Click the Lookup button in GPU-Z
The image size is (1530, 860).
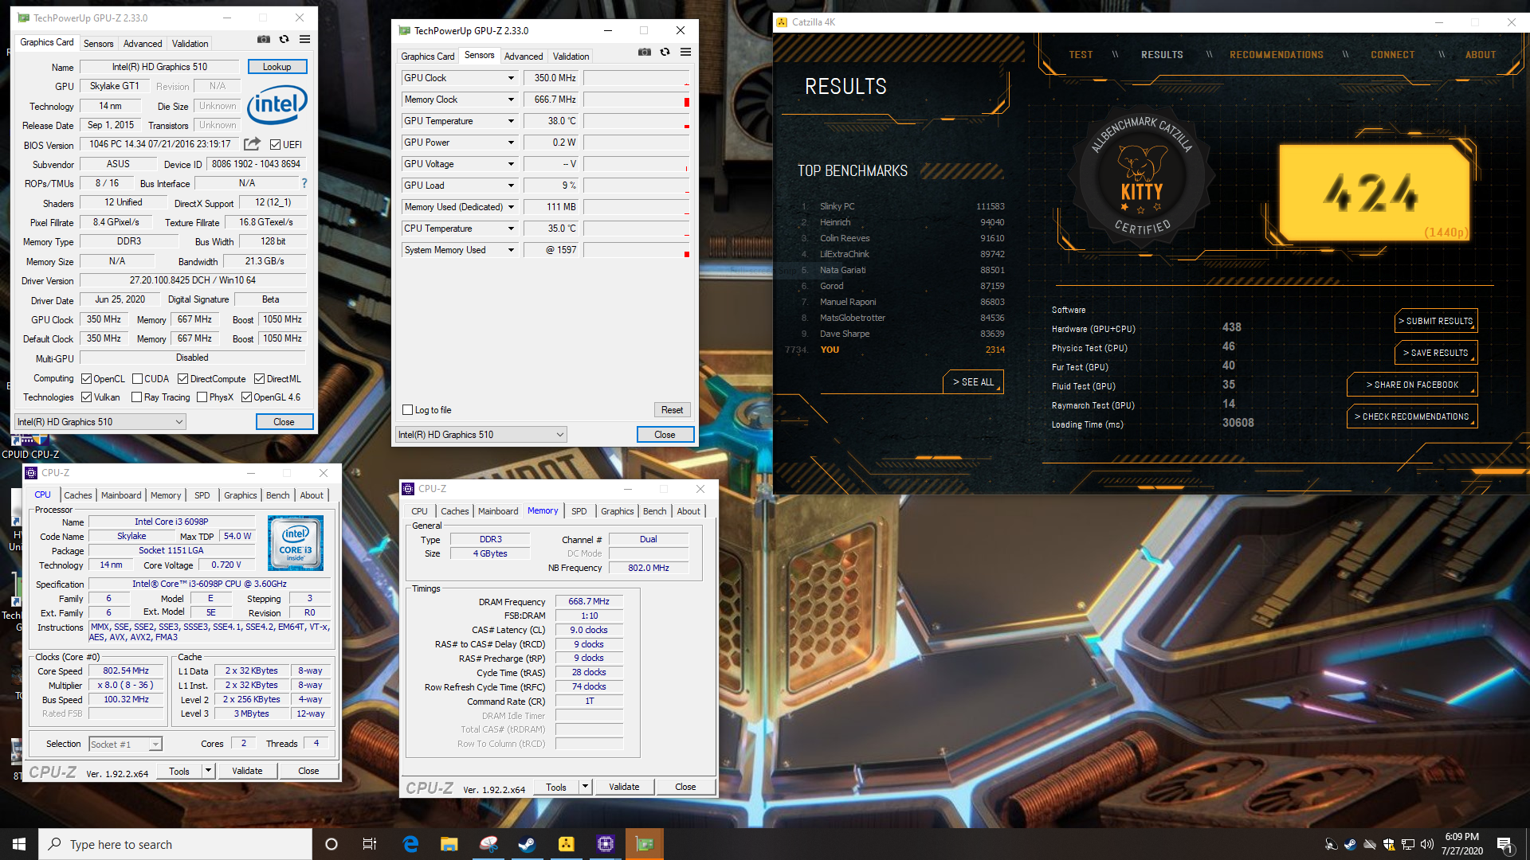click(x=277, y=67)
